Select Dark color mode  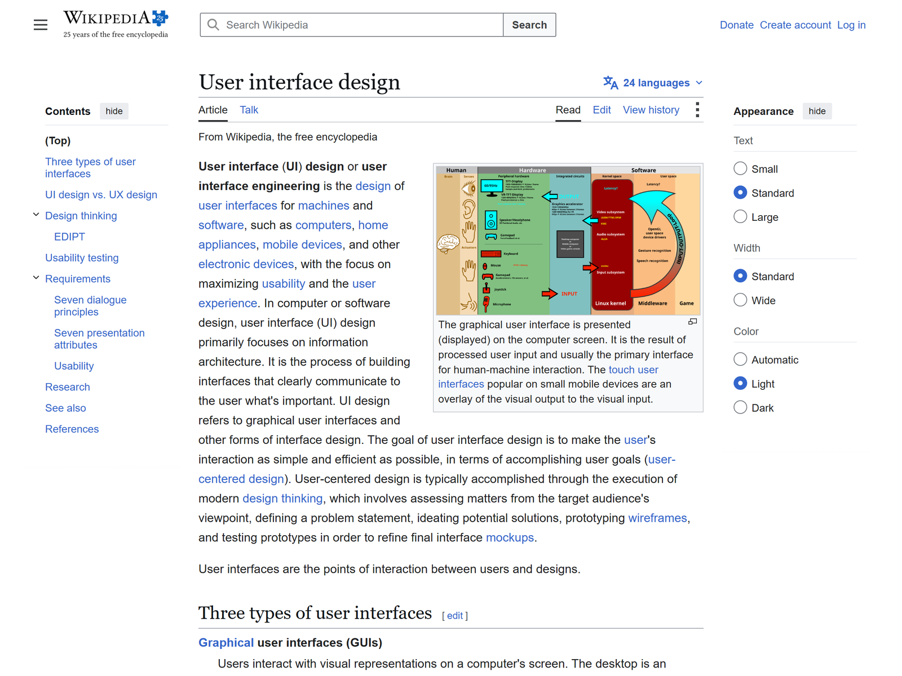740,407
